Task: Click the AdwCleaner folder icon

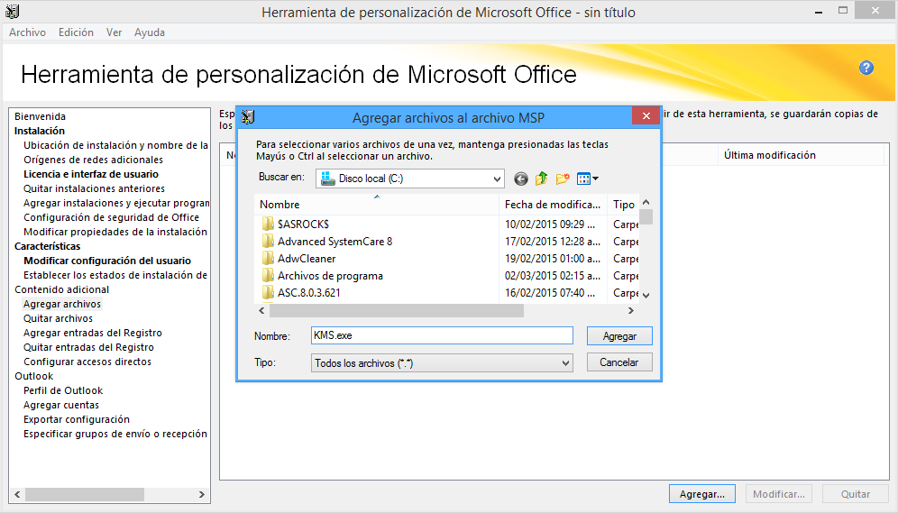Action: [x=268, y=258]
